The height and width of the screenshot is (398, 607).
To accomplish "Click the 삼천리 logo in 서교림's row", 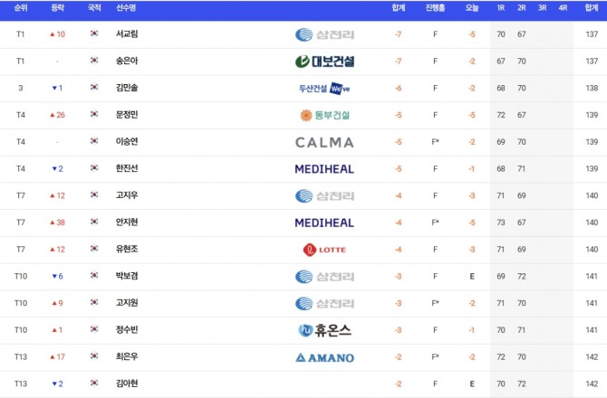I will click(324, 34).
